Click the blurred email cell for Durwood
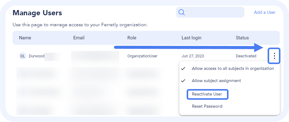289x122 pixels. 95,57
